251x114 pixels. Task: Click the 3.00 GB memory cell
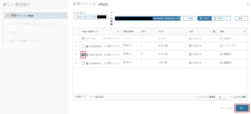click(x=163, y=54)
